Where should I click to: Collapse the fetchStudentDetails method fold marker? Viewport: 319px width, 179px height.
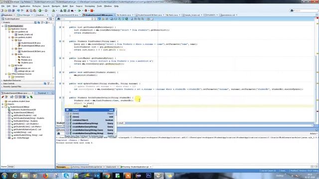(63, 97)
